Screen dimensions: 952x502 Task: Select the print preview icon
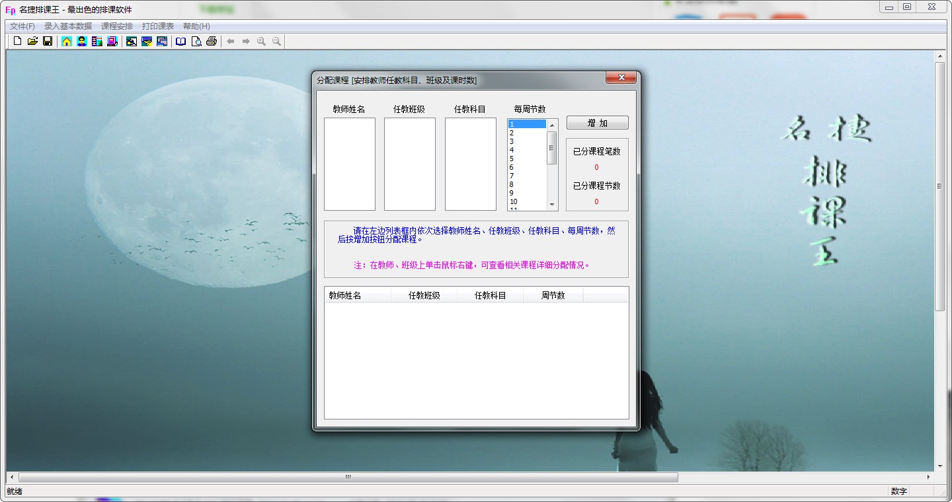tap(196, 40)
